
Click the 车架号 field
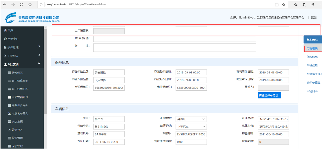[x=191, y=134]
